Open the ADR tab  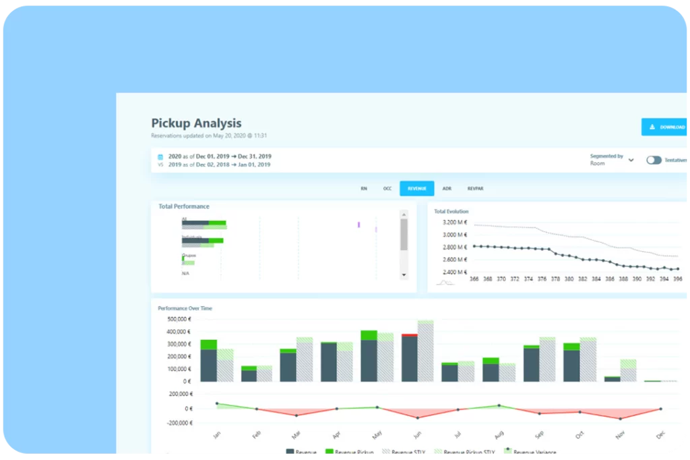(447, 189)
